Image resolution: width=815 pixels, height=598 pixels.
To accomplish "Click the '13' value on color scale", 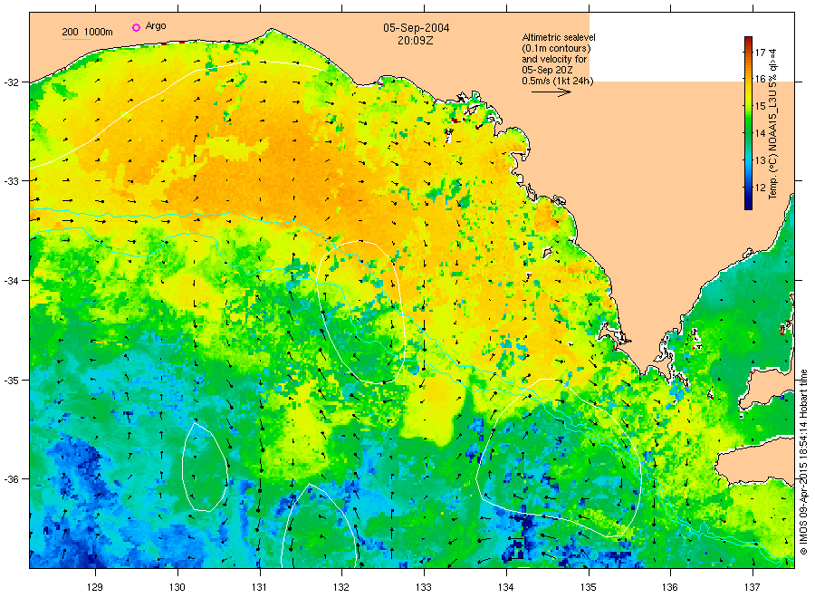I will [x=760, y=160].
